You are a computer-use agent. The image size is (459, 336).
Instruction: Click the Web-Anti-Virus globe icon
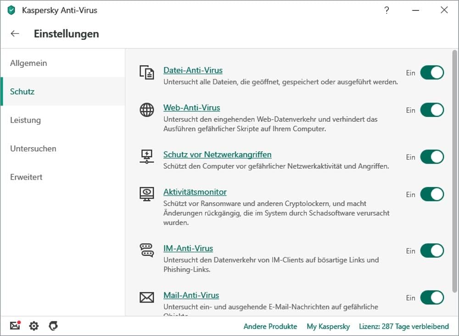(147, 110)
